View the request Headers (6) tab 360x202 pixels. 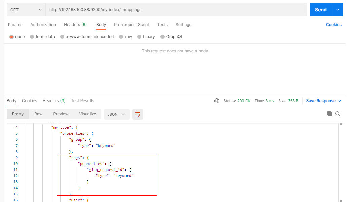point(75,25)
